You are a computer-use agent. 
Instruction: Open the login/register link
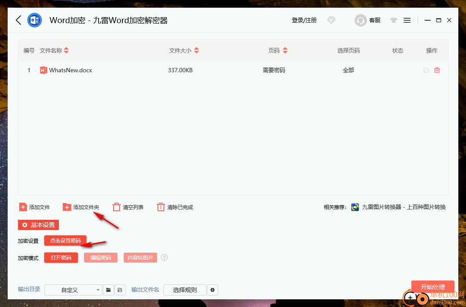[x=304, y=20]
